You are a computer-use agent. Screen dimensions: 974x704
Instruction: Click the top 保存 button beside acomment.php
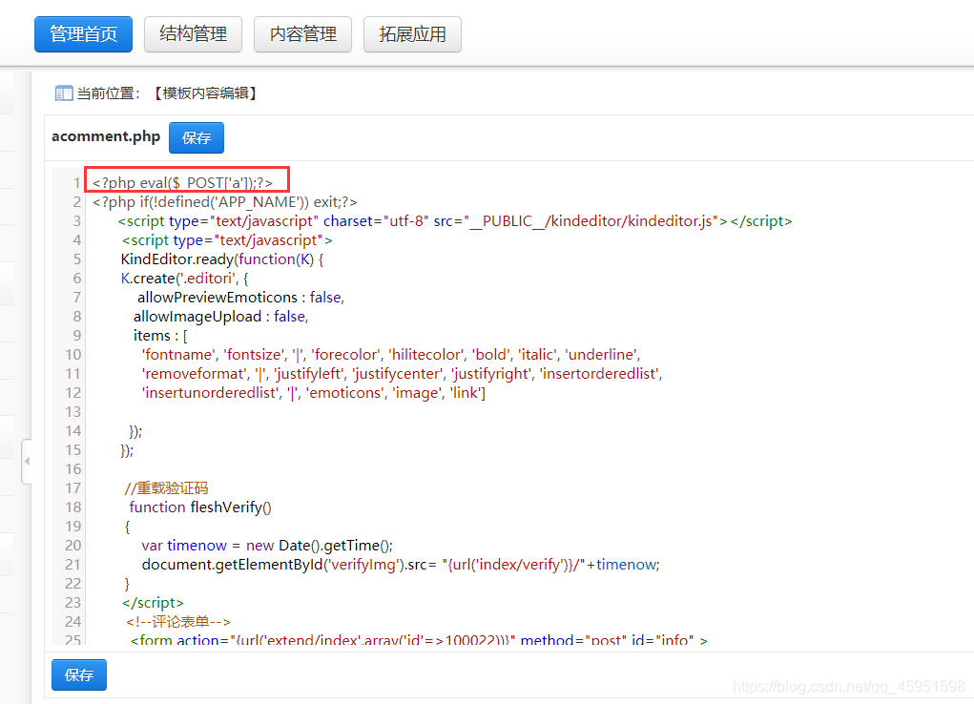click(197, 138)
